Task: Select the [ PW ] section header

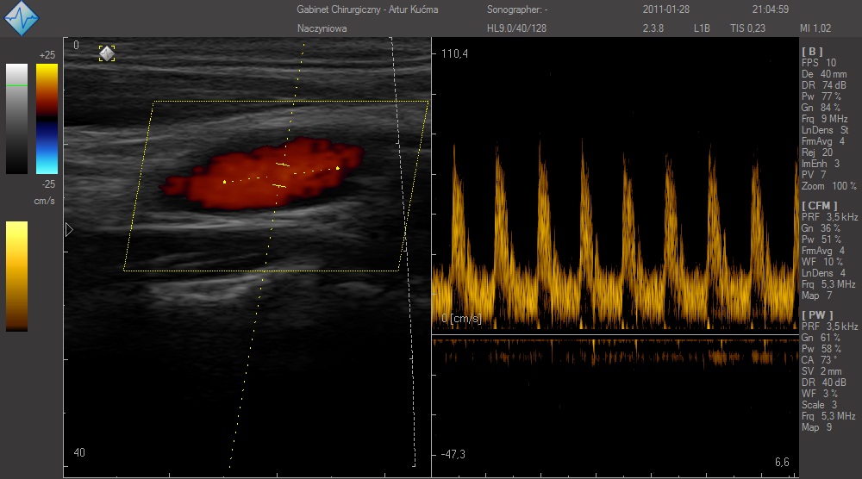Action: pyautogui.click(x=817, y=314)
